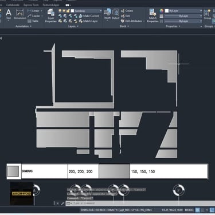Switch to the Featured Apps tab
The height and width of the screenshot is (215, 215).
[51, 5]
